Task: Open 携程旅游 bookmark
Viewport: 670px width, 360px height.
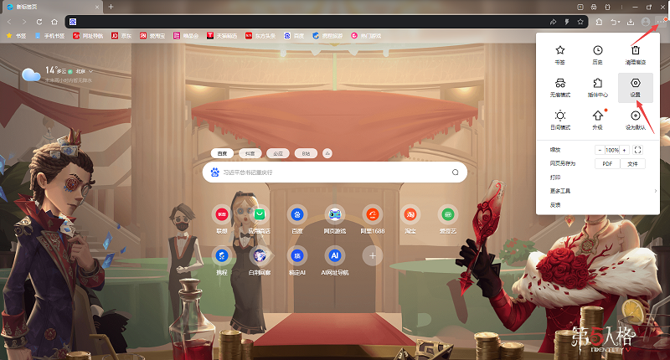Action: click(x=327, y=36)
